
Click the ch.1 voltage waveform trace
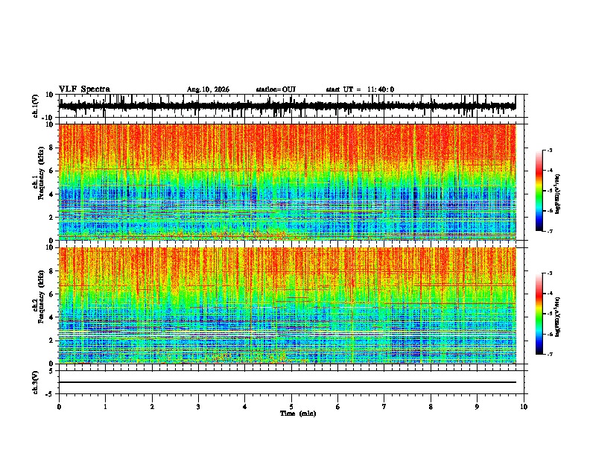[x=287, y=106]
